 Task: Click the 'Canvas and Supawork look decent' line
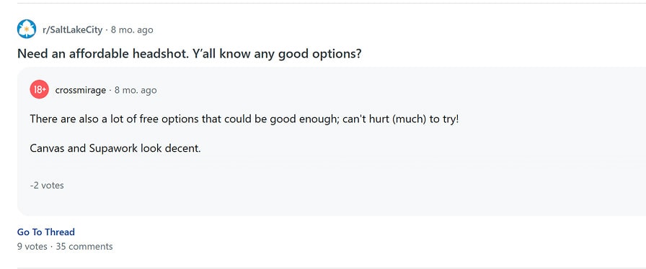(115, 148)
